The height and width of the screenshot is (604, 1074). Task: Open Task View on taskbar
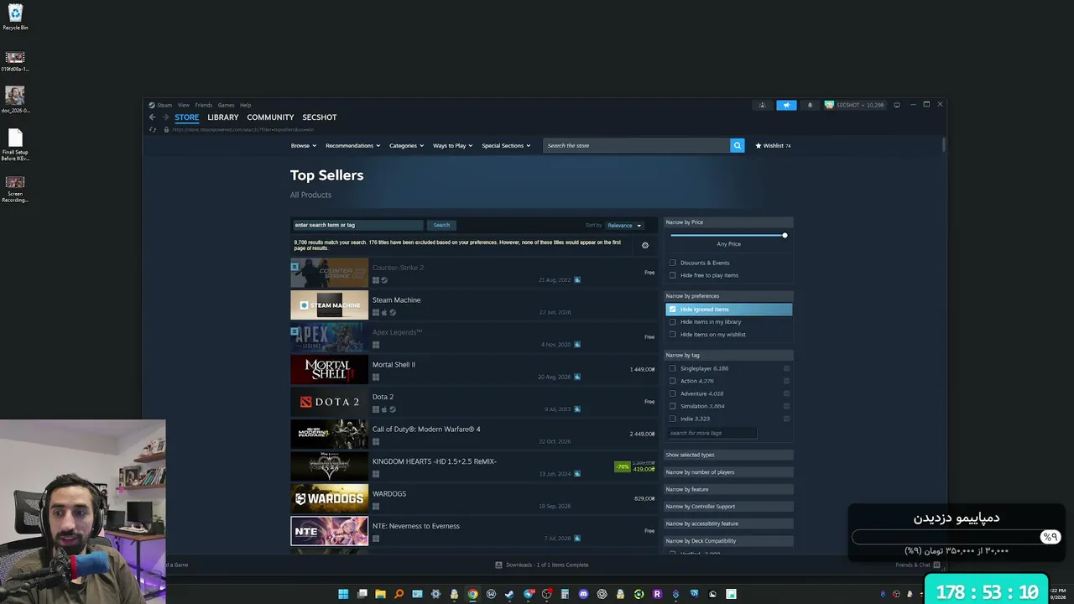(362, 594)
